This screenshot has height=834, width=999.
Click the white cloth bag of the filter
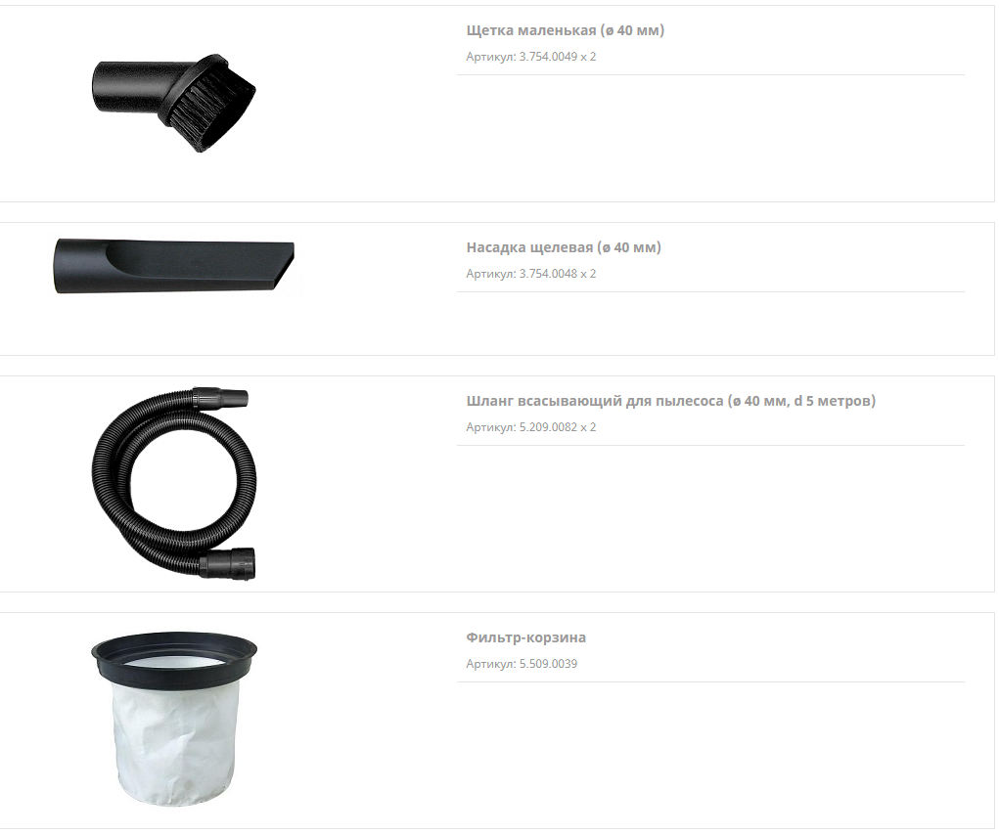pyautogui.click(x=174, y=742)
